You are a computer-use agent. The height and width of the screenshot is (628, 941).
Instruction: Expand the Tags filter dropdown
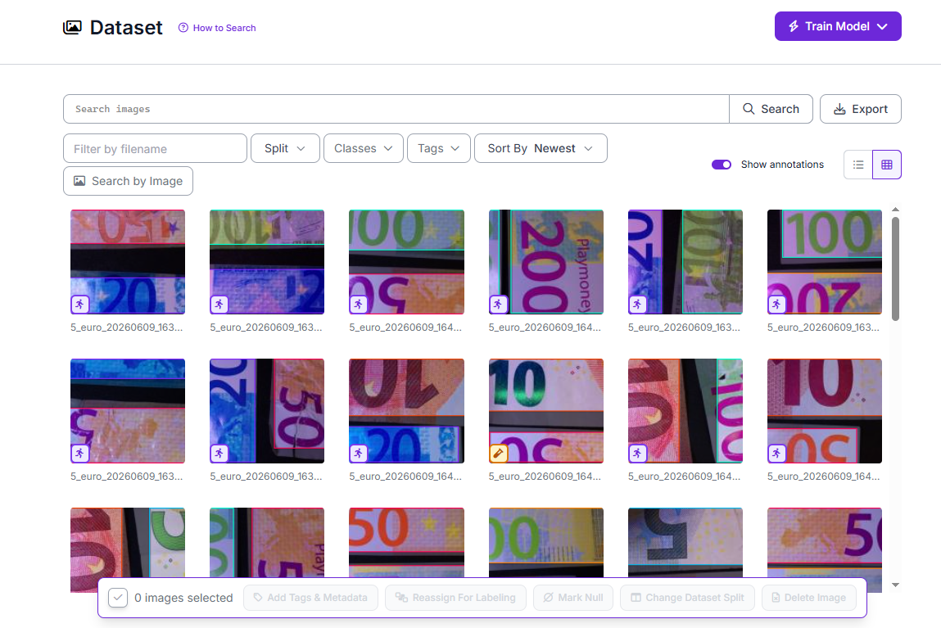pyautogui.click(x=439, y=148)
